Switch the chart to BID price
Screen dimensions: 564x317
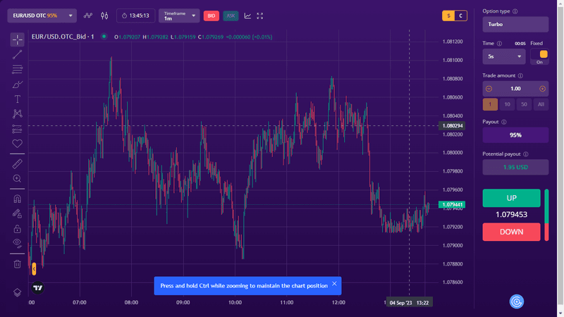[211, 15]
